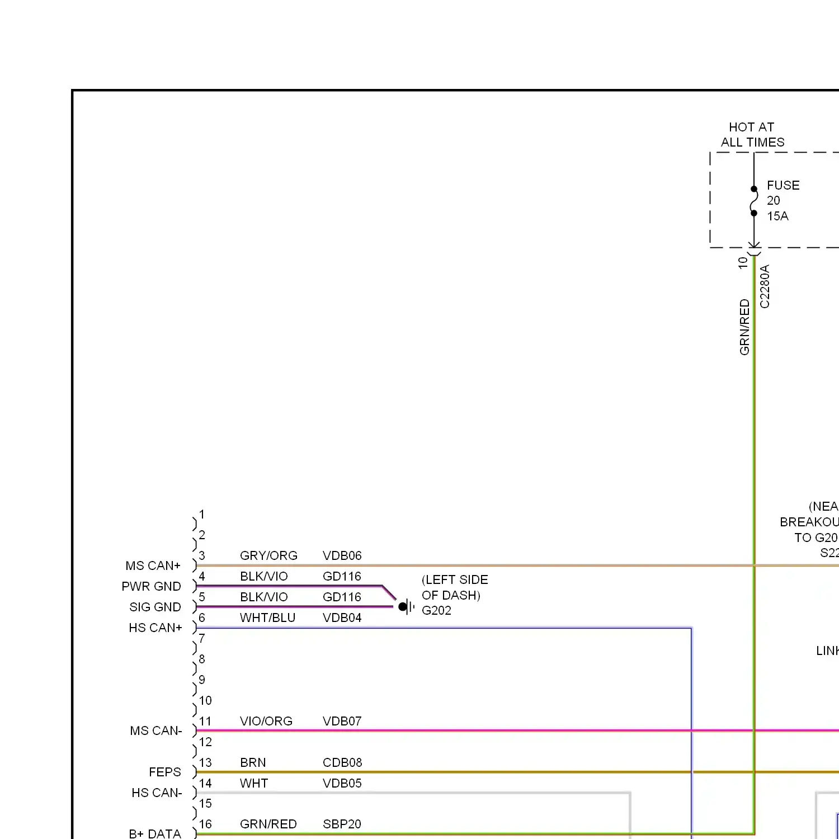Select the GRY/ORG wire color label
This screenshot has height=839, width=839.
268,555
